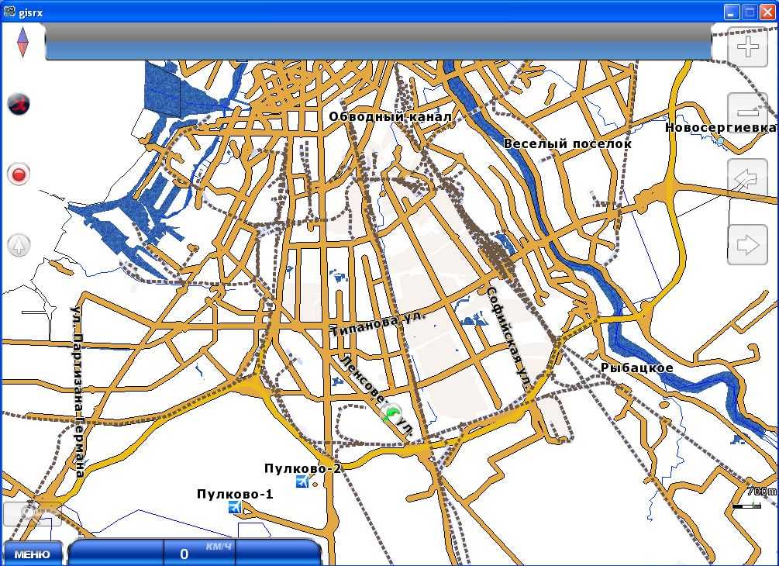Select the Пулково-1 airport icon

pos(235,507)
